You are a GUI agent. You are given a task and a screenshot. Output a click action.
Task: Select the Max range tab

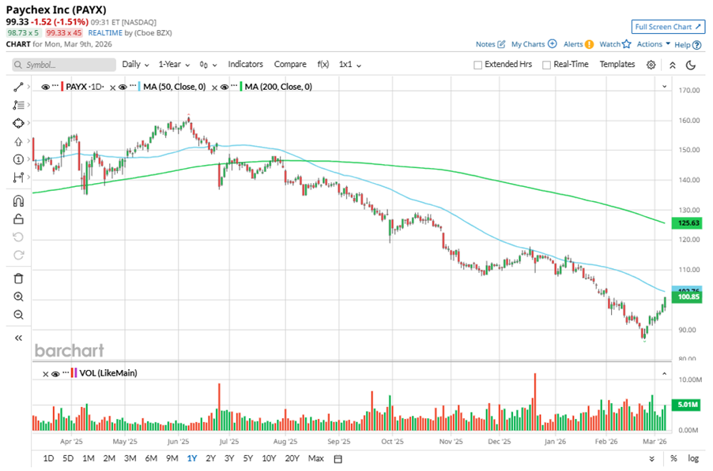pos(315,458)
